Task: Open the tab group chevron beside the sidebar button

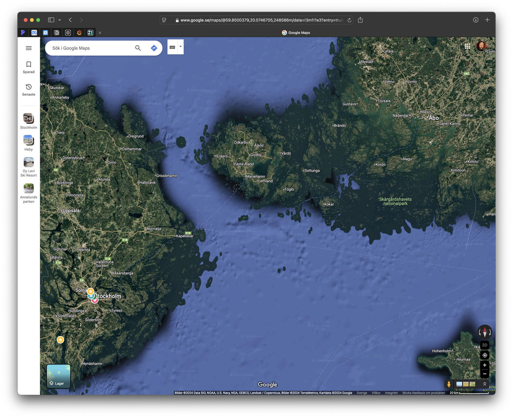Action: (59, 20)
